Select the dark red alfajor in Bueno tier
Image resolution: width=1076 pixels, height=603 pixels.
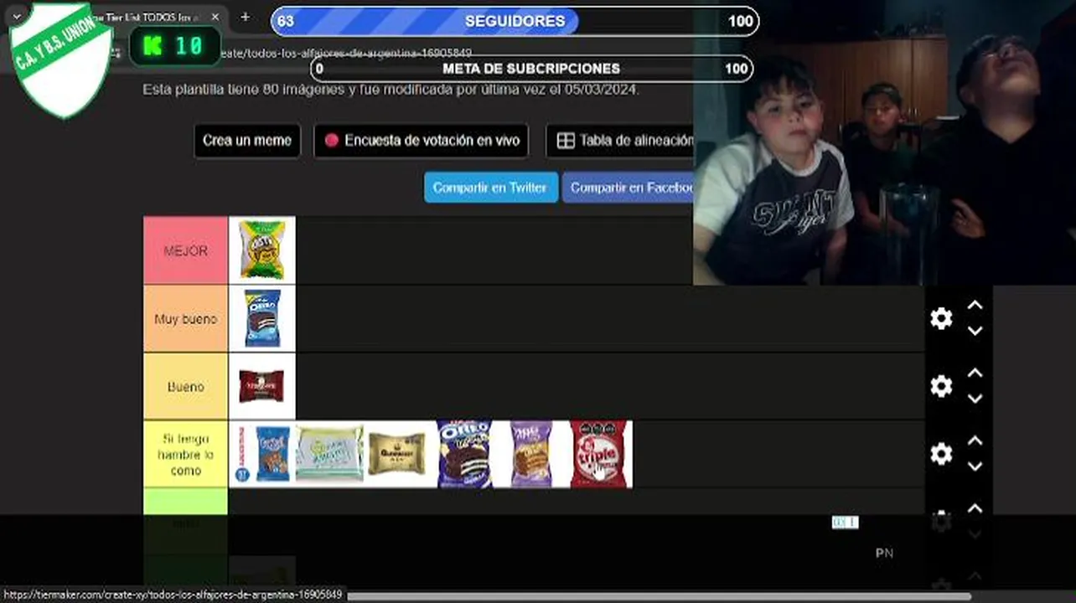tap(262, 386)
